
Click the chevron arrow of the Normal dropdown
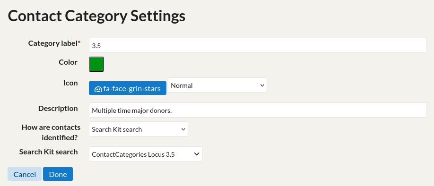point(262,85)
